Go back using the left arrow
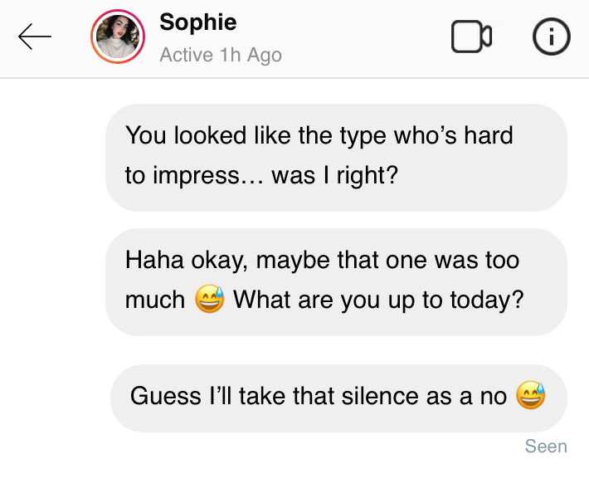This screenshot has height=498, width=589. (35, 37)
